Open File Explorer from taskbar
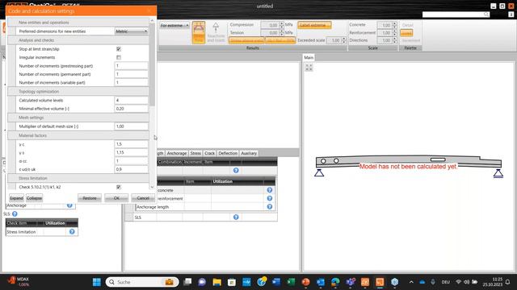This screenshot has width=517, height=290. coord(216,282)
